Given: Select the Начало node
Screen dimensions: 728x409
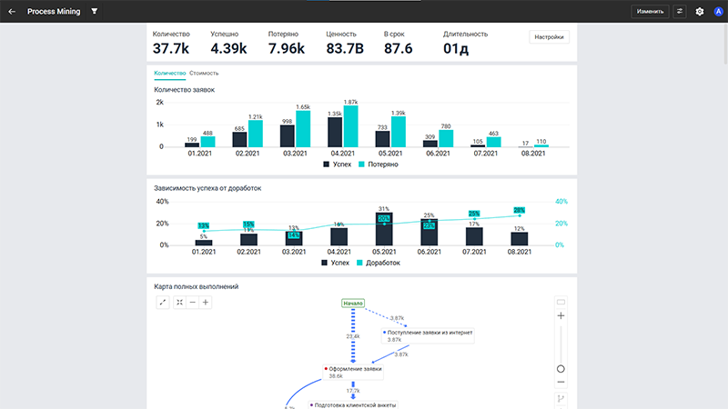Looking at the screenshot, I should pos(353,304).
